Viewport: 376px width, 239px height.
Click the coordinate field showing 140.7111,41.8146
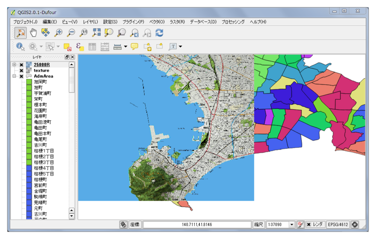click(x=197, y=224)
